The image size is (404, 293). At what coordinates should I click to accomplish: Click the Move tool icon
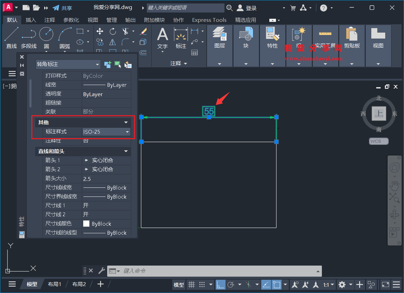(100, 31)
